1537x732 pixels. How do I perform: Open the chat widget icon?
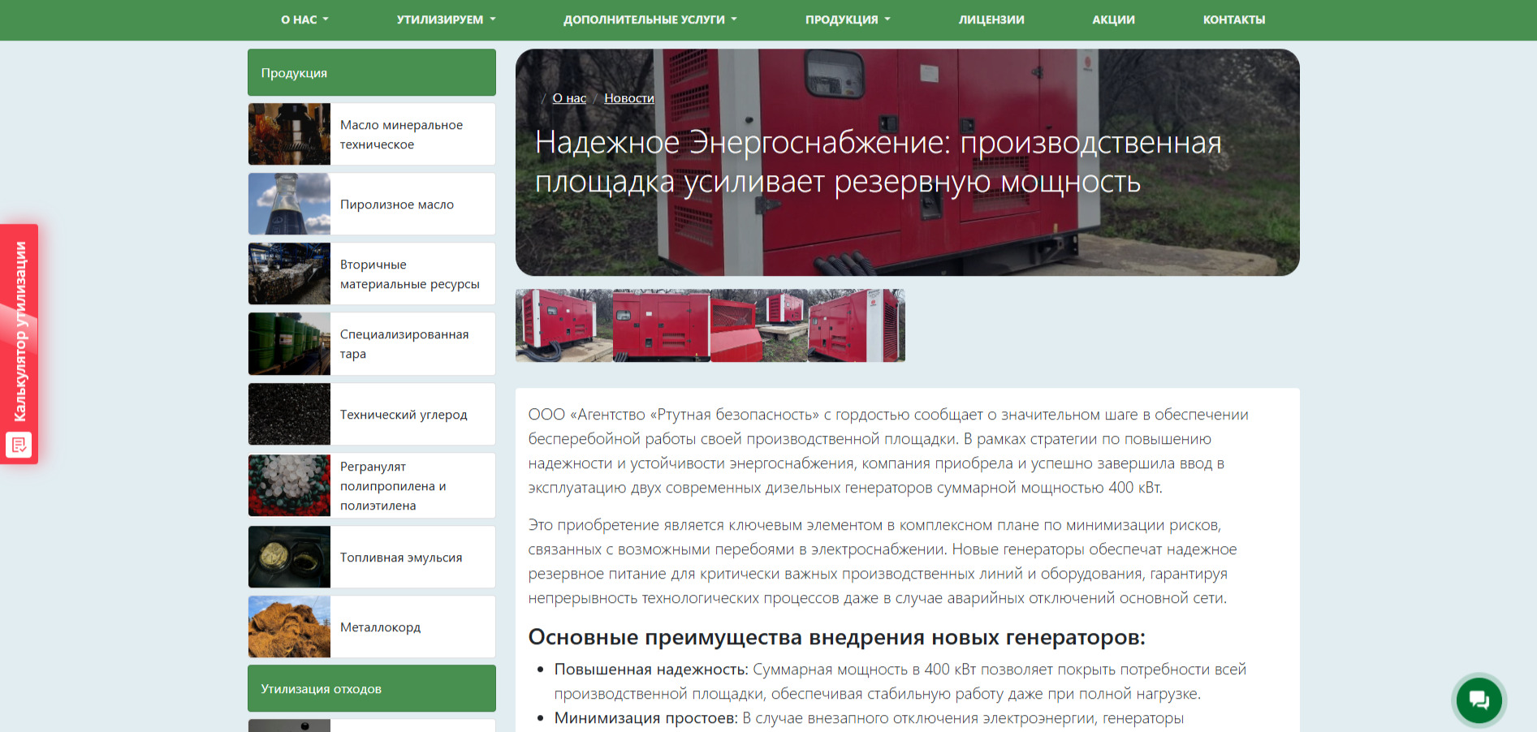coord(1479,700)
